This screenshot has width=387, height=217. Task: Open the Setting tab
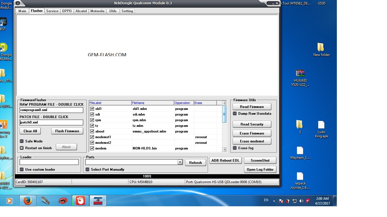coord(127,11)
